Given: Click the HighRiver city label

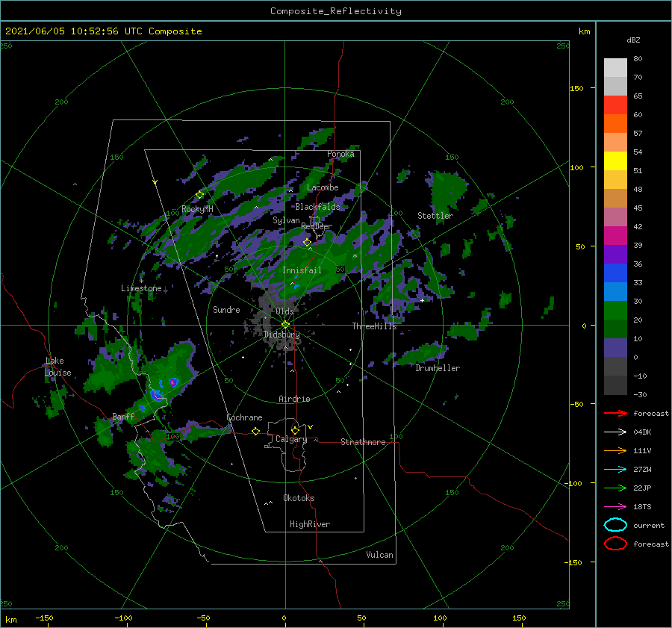Looking at the screenshot, I should (x=310, y=524).
